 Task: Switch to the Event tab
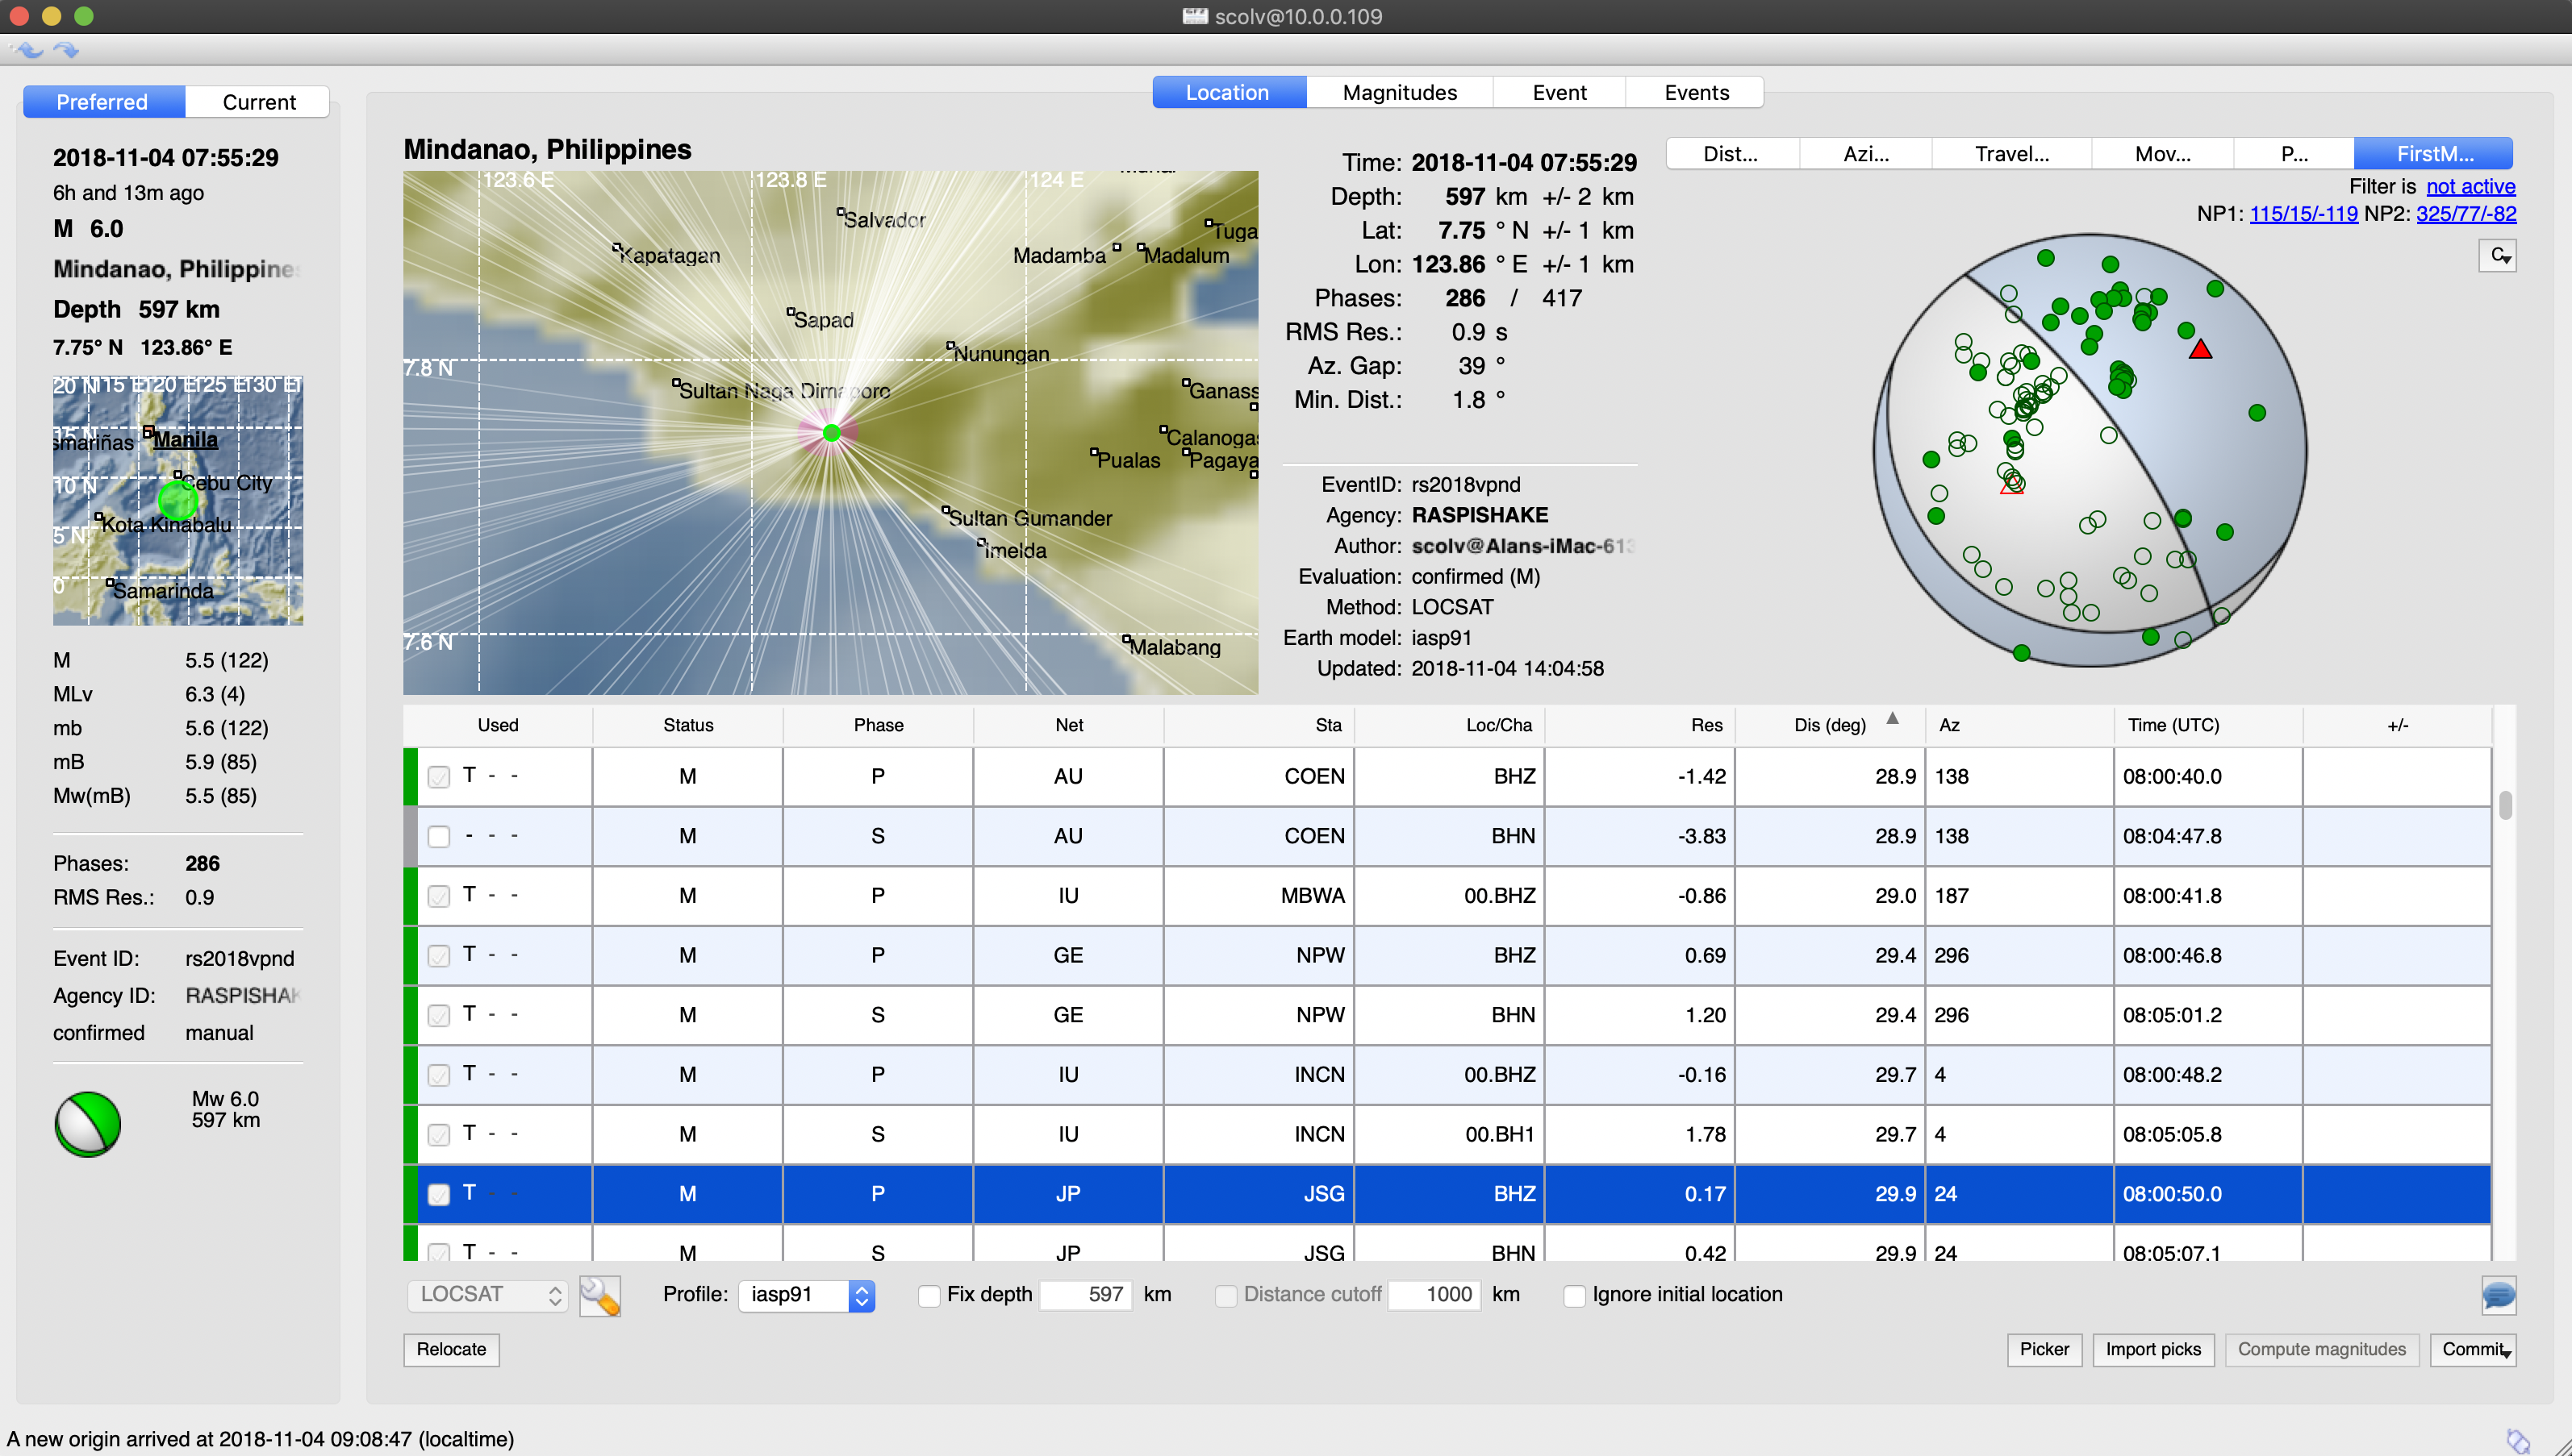[x=1559, y=92]
